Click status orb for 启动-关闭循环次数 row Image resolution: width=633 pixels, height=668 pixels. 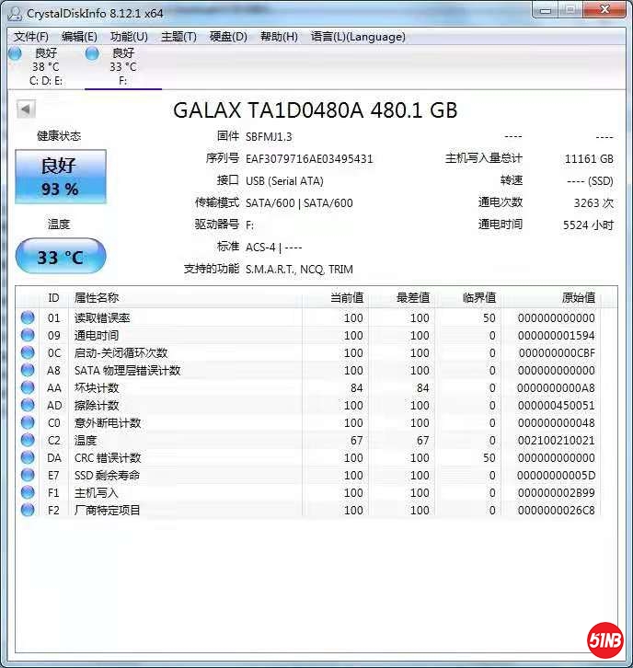[28, 352]
